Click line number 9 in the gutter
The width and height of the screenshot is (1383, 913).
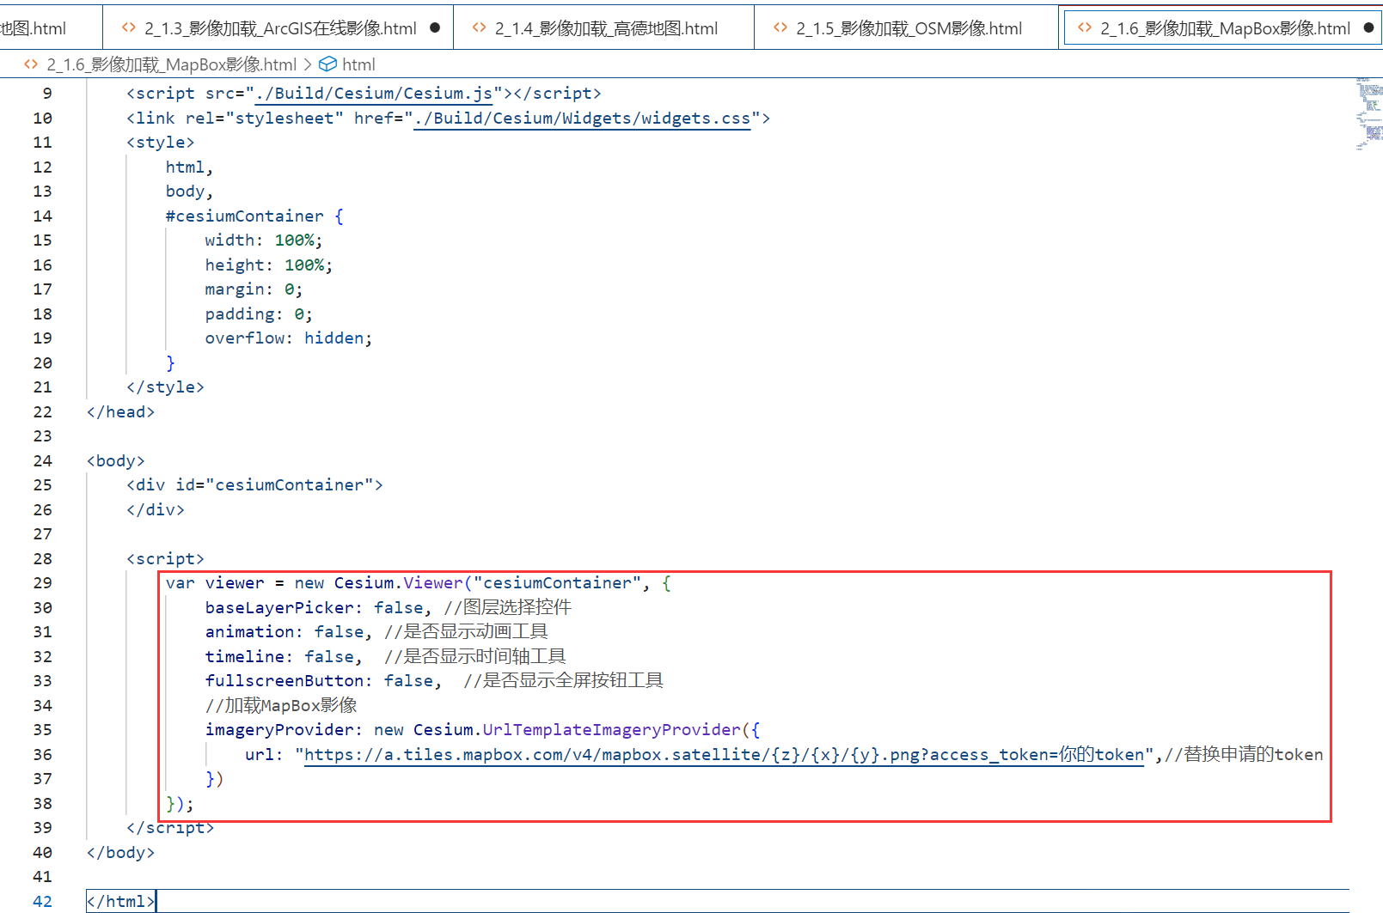47,94
